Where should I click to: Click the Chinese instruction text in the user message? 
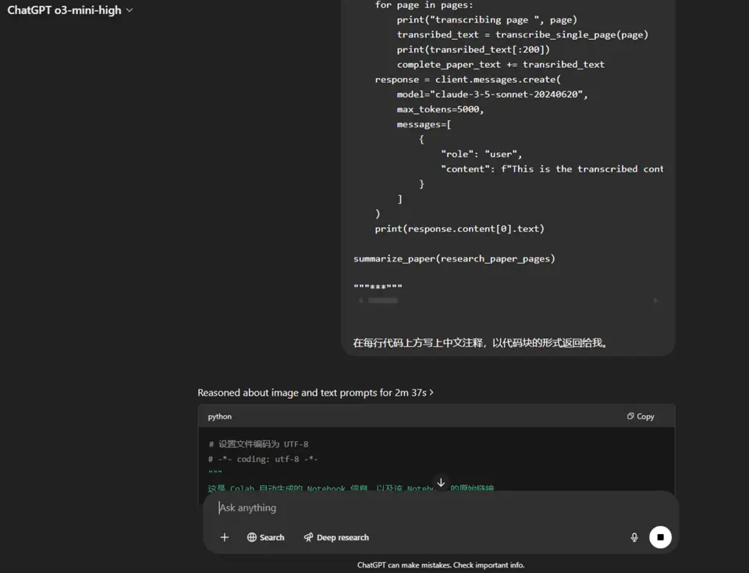480,343
